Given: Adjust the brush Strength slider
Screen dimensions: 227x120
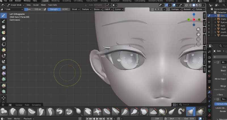Looking at the screenshot, I should point(59,9).
